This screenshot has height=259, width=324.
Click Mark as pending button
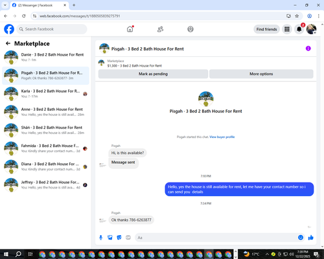153,74
